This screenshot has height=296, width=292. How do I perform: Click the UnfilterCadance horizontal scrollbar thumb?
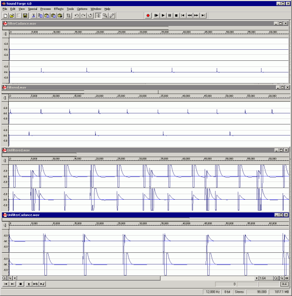(89, 278)
